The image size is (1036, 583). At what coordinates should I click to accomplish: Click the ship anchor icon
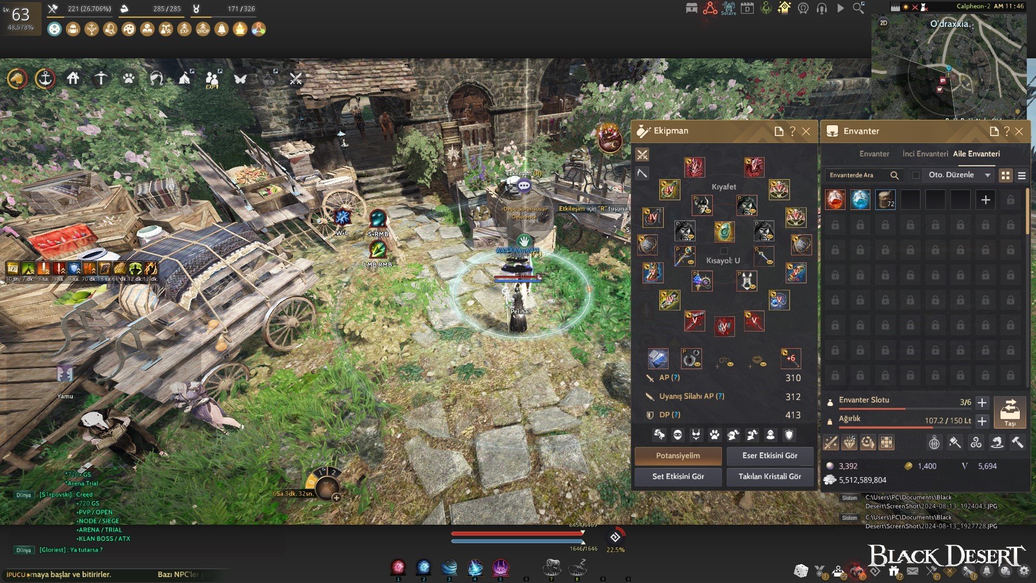(x=45, y=79)
